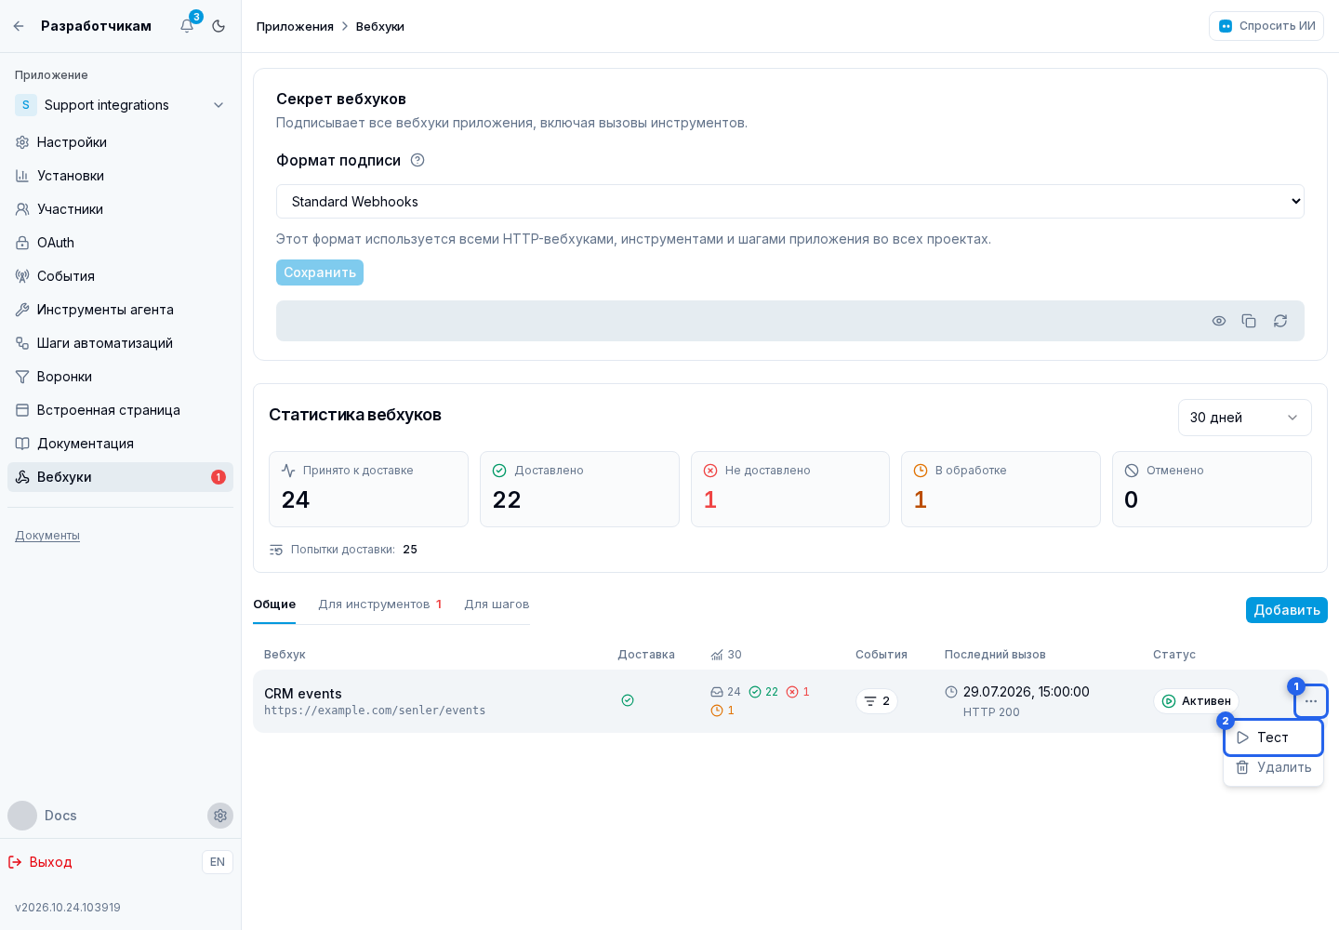Viewport: 1339px width, 930px height.
Task: Copy the webhook secret to clipboard
Action: pyautogui.click(x=1249, y=321)
